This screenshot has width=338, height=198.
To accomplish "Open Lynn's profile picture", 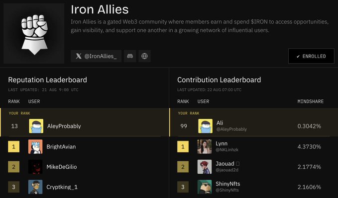I will point(205,146).
